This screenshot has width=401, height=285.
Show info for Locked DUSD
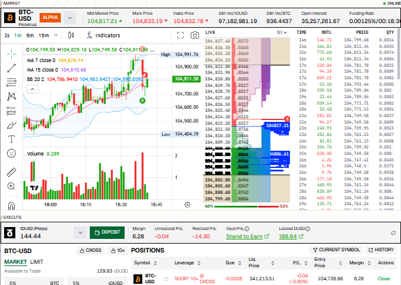point(308,229)
